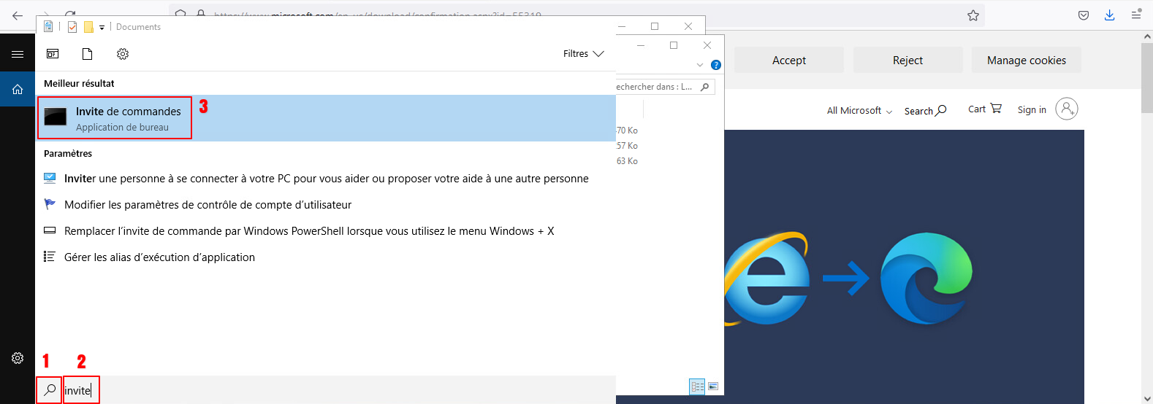Select the Documents filter icon
The image size is (1153, 404).
point(87,54)
